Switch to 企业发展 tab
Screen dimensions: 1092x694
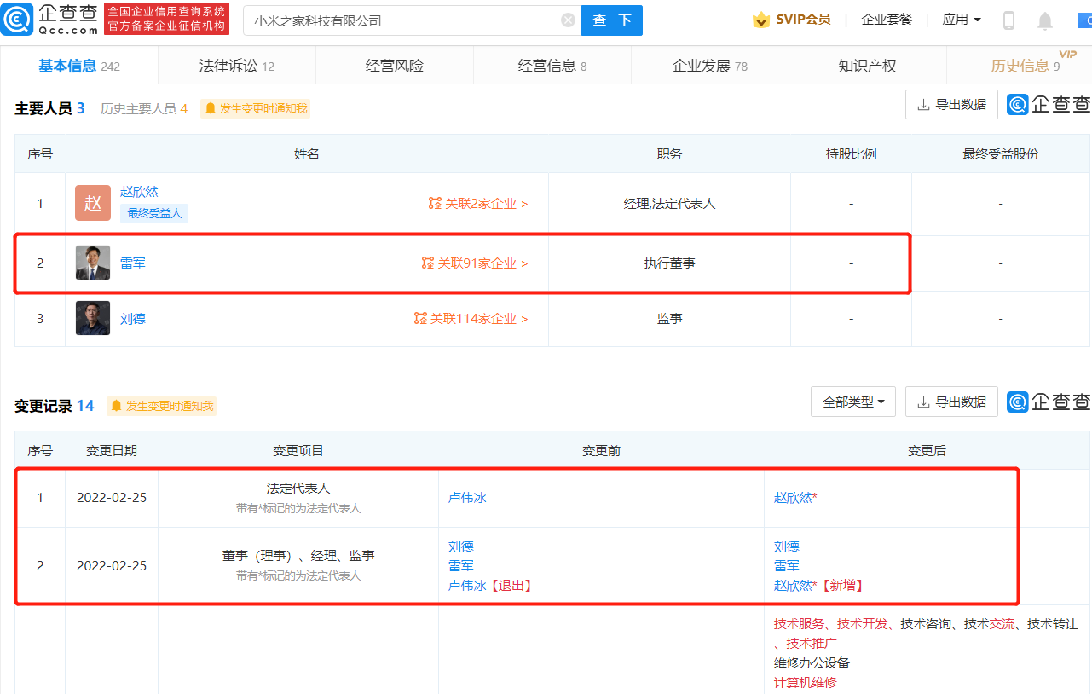coord(710,66)
